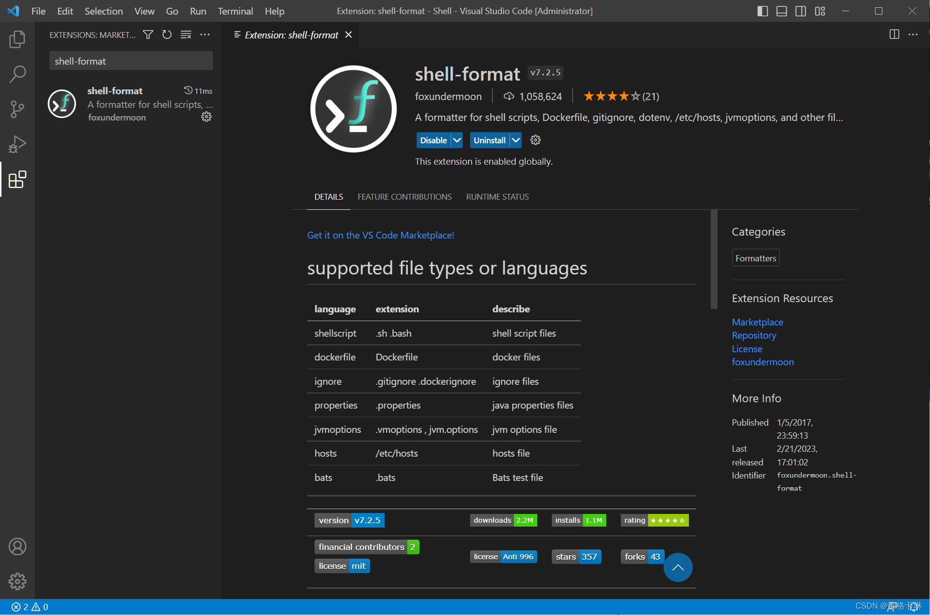The width and height of the screenshot is (930, 615).
Task: Switch to the DETAILS tab
Action: pos(329,197)
